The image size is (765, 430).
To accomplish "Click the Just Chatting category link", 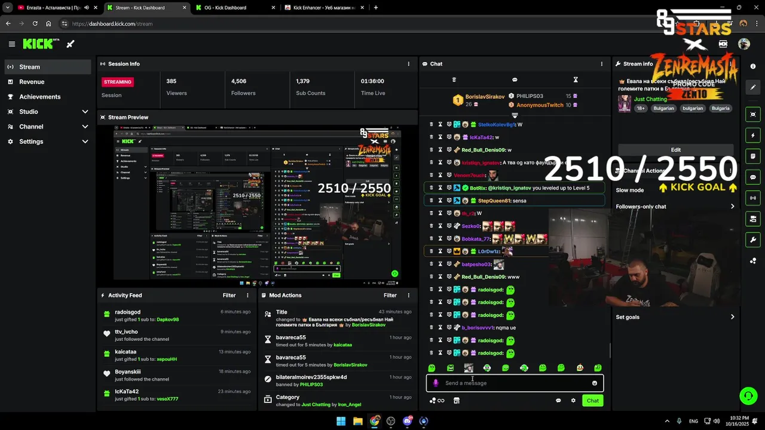I will [x=650, y=99].
